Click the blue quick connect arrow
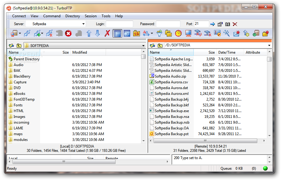Image resolution: width=281 pixels, height=180 pixels. point(213,24)
